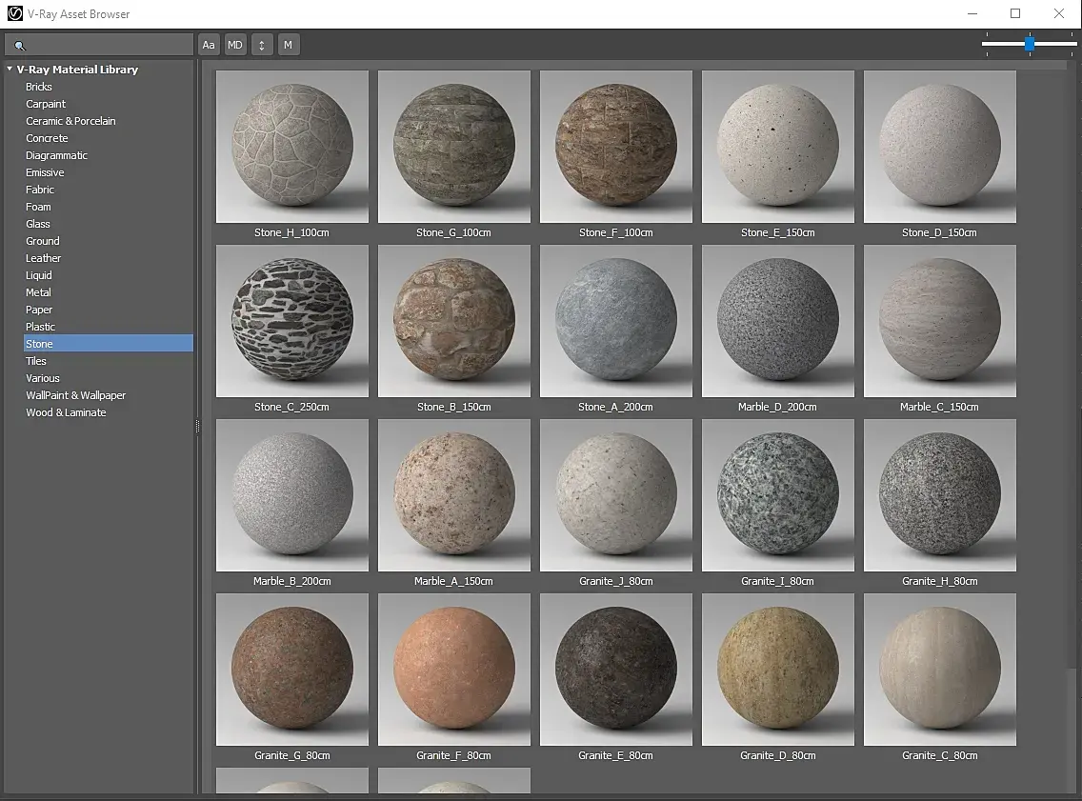This screenshot has height=801, width=1082.
Task: Click the Glass category link
Action: [38, 224]
